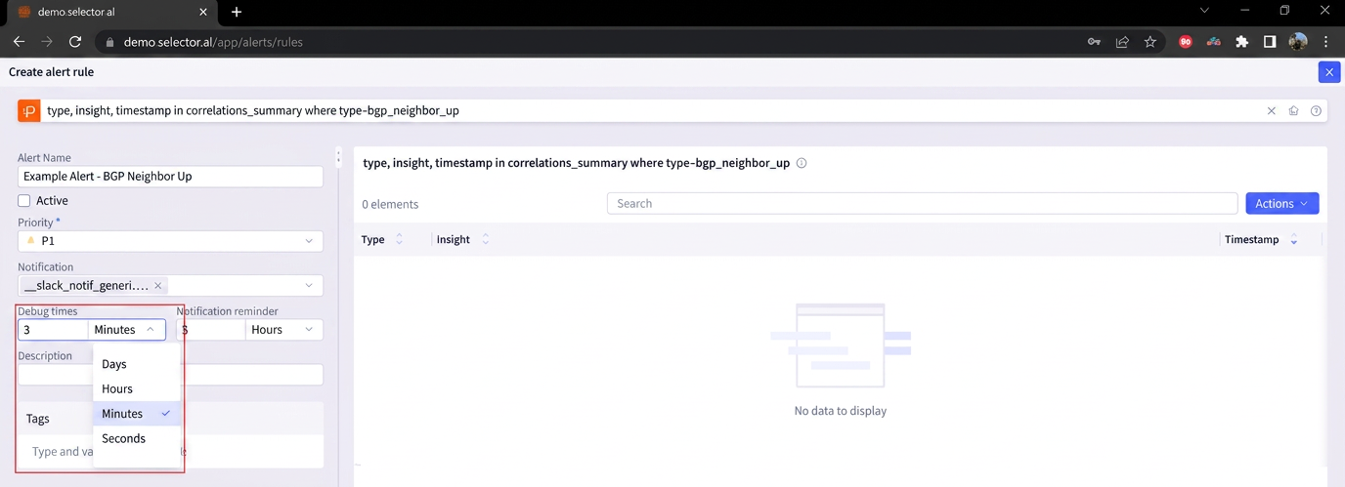Image resolution: width=1345 pixels, height=487 pixels.
Task: Choose Days from unit list
Action: (137, 364)
